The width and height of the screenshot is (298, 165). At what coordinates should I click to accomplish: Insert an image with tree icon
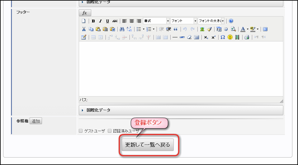202,29
